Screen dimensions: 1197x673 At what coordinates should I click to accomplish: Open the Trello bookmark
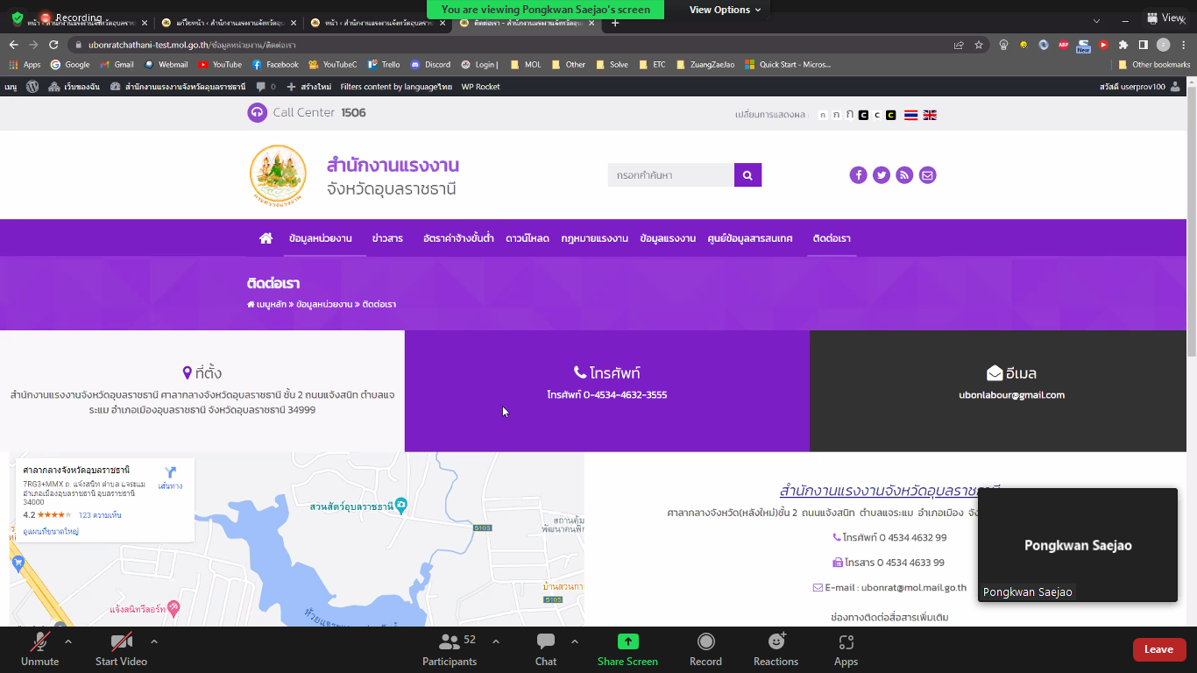(x=384, y=64)
